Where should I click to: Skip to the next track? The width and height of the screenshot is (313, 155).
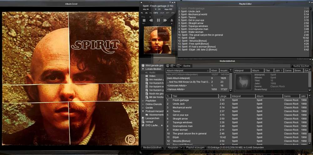point(165,20)
